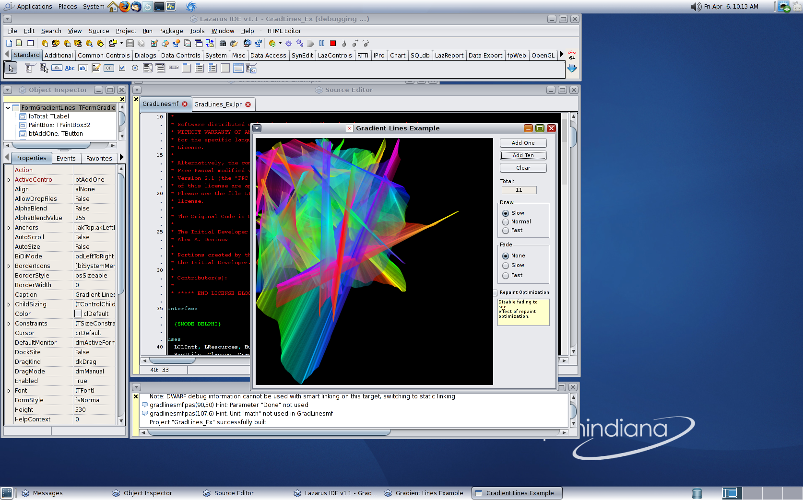Open the Applications menu in top panel
The image size is (803, 500).
34,7
